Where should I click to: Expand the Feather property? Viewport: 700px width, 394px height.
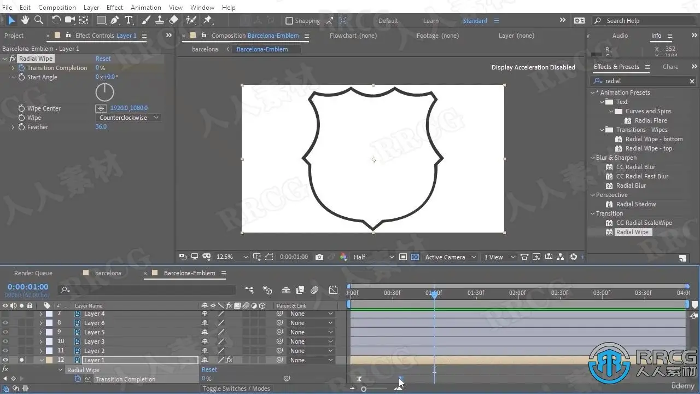click(13, 127)
